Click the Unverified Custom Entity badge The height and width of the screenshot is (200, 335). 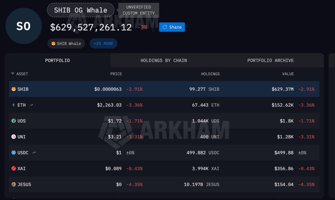click(139, 10)
